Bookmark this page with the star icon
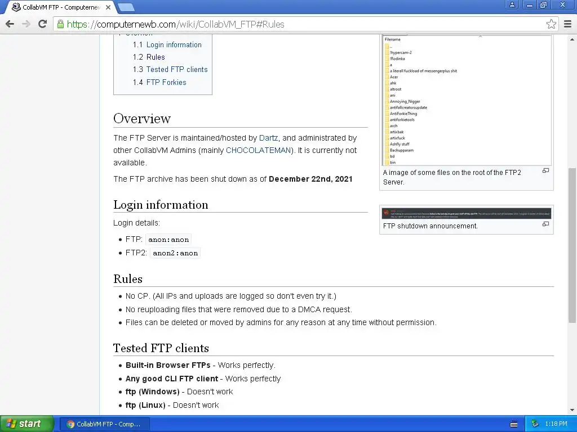The image size is (577, 432). 551,24
